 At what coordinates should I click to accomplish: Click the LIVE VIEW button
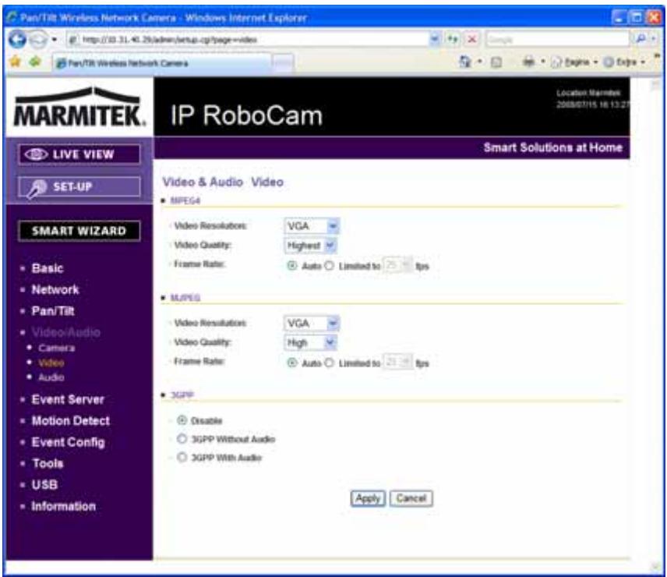click(x=79, y=154)
